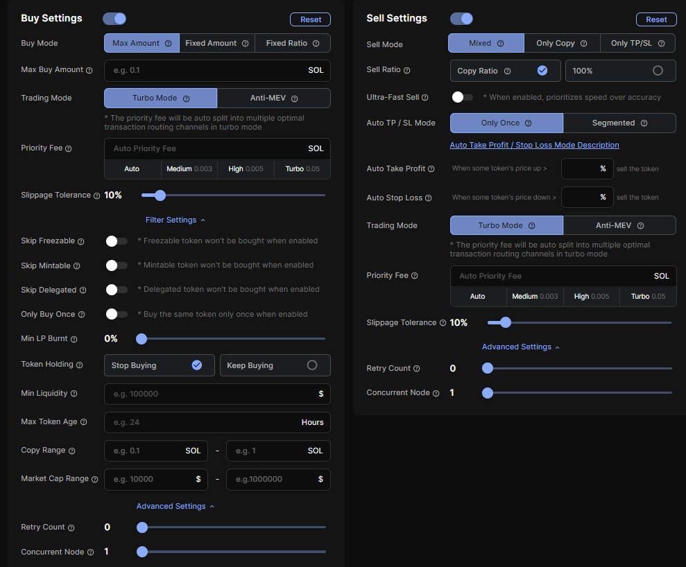This screenshot has width=686, height=567.
Task: Enable Skip Freezable switch
Action: click(x=117, y=241)
